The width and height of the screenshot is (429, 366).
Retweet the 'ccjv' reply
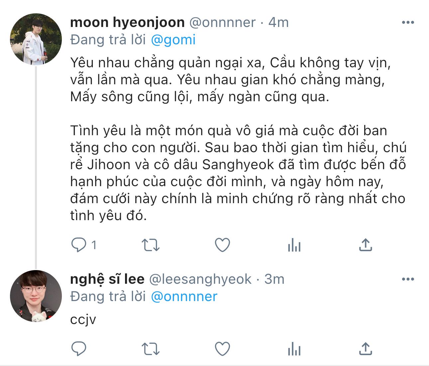[x=151, y=349]
